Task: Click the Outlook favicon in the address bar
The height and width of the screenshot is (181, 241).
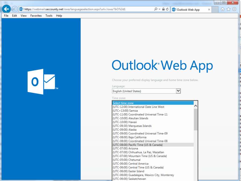Action: tap(21, 9)
